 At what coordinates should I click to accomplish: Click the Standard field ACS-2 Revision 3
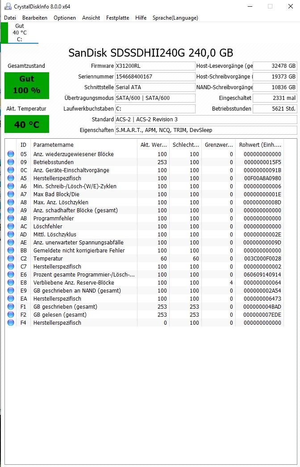[x=206, y=120]
